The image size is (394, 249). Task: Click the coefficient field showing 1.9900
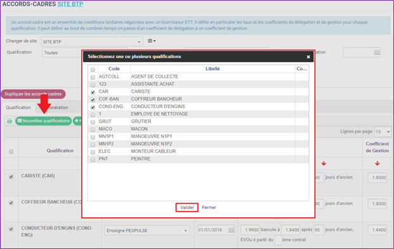click(x=250, y=230)
